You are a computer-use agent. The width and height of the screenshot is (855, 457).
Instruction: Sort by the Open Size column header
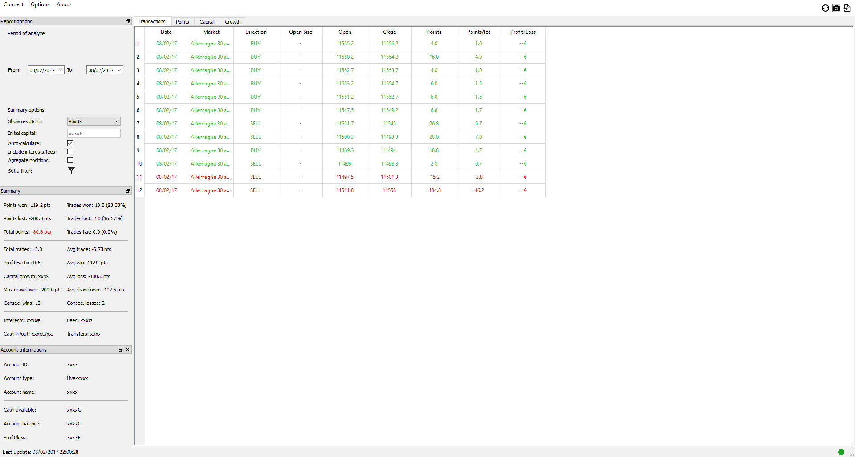point(300,32)
